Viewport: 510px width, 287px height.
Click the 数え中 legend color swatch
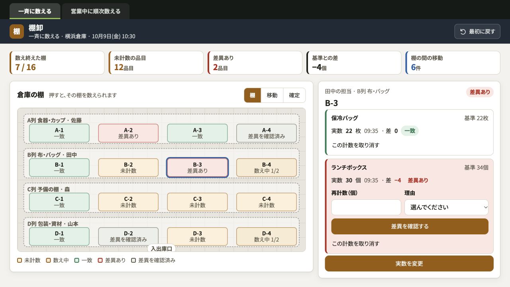(x=49, y=260)
